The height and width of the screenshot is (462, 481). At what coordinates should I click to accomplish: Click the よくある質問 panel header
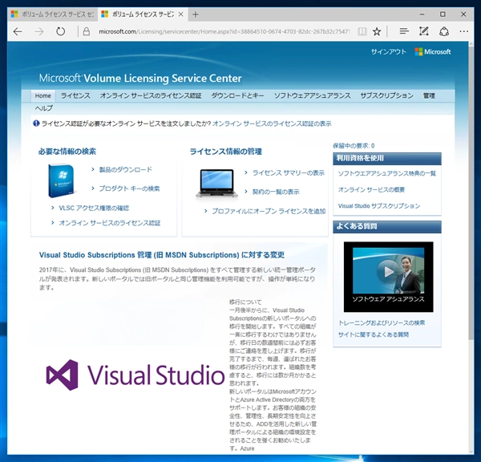pos(387,226)
